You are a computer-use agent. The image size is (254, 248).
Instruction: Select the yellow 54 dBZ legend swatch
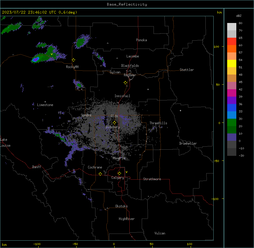click(x=232, y=63)
